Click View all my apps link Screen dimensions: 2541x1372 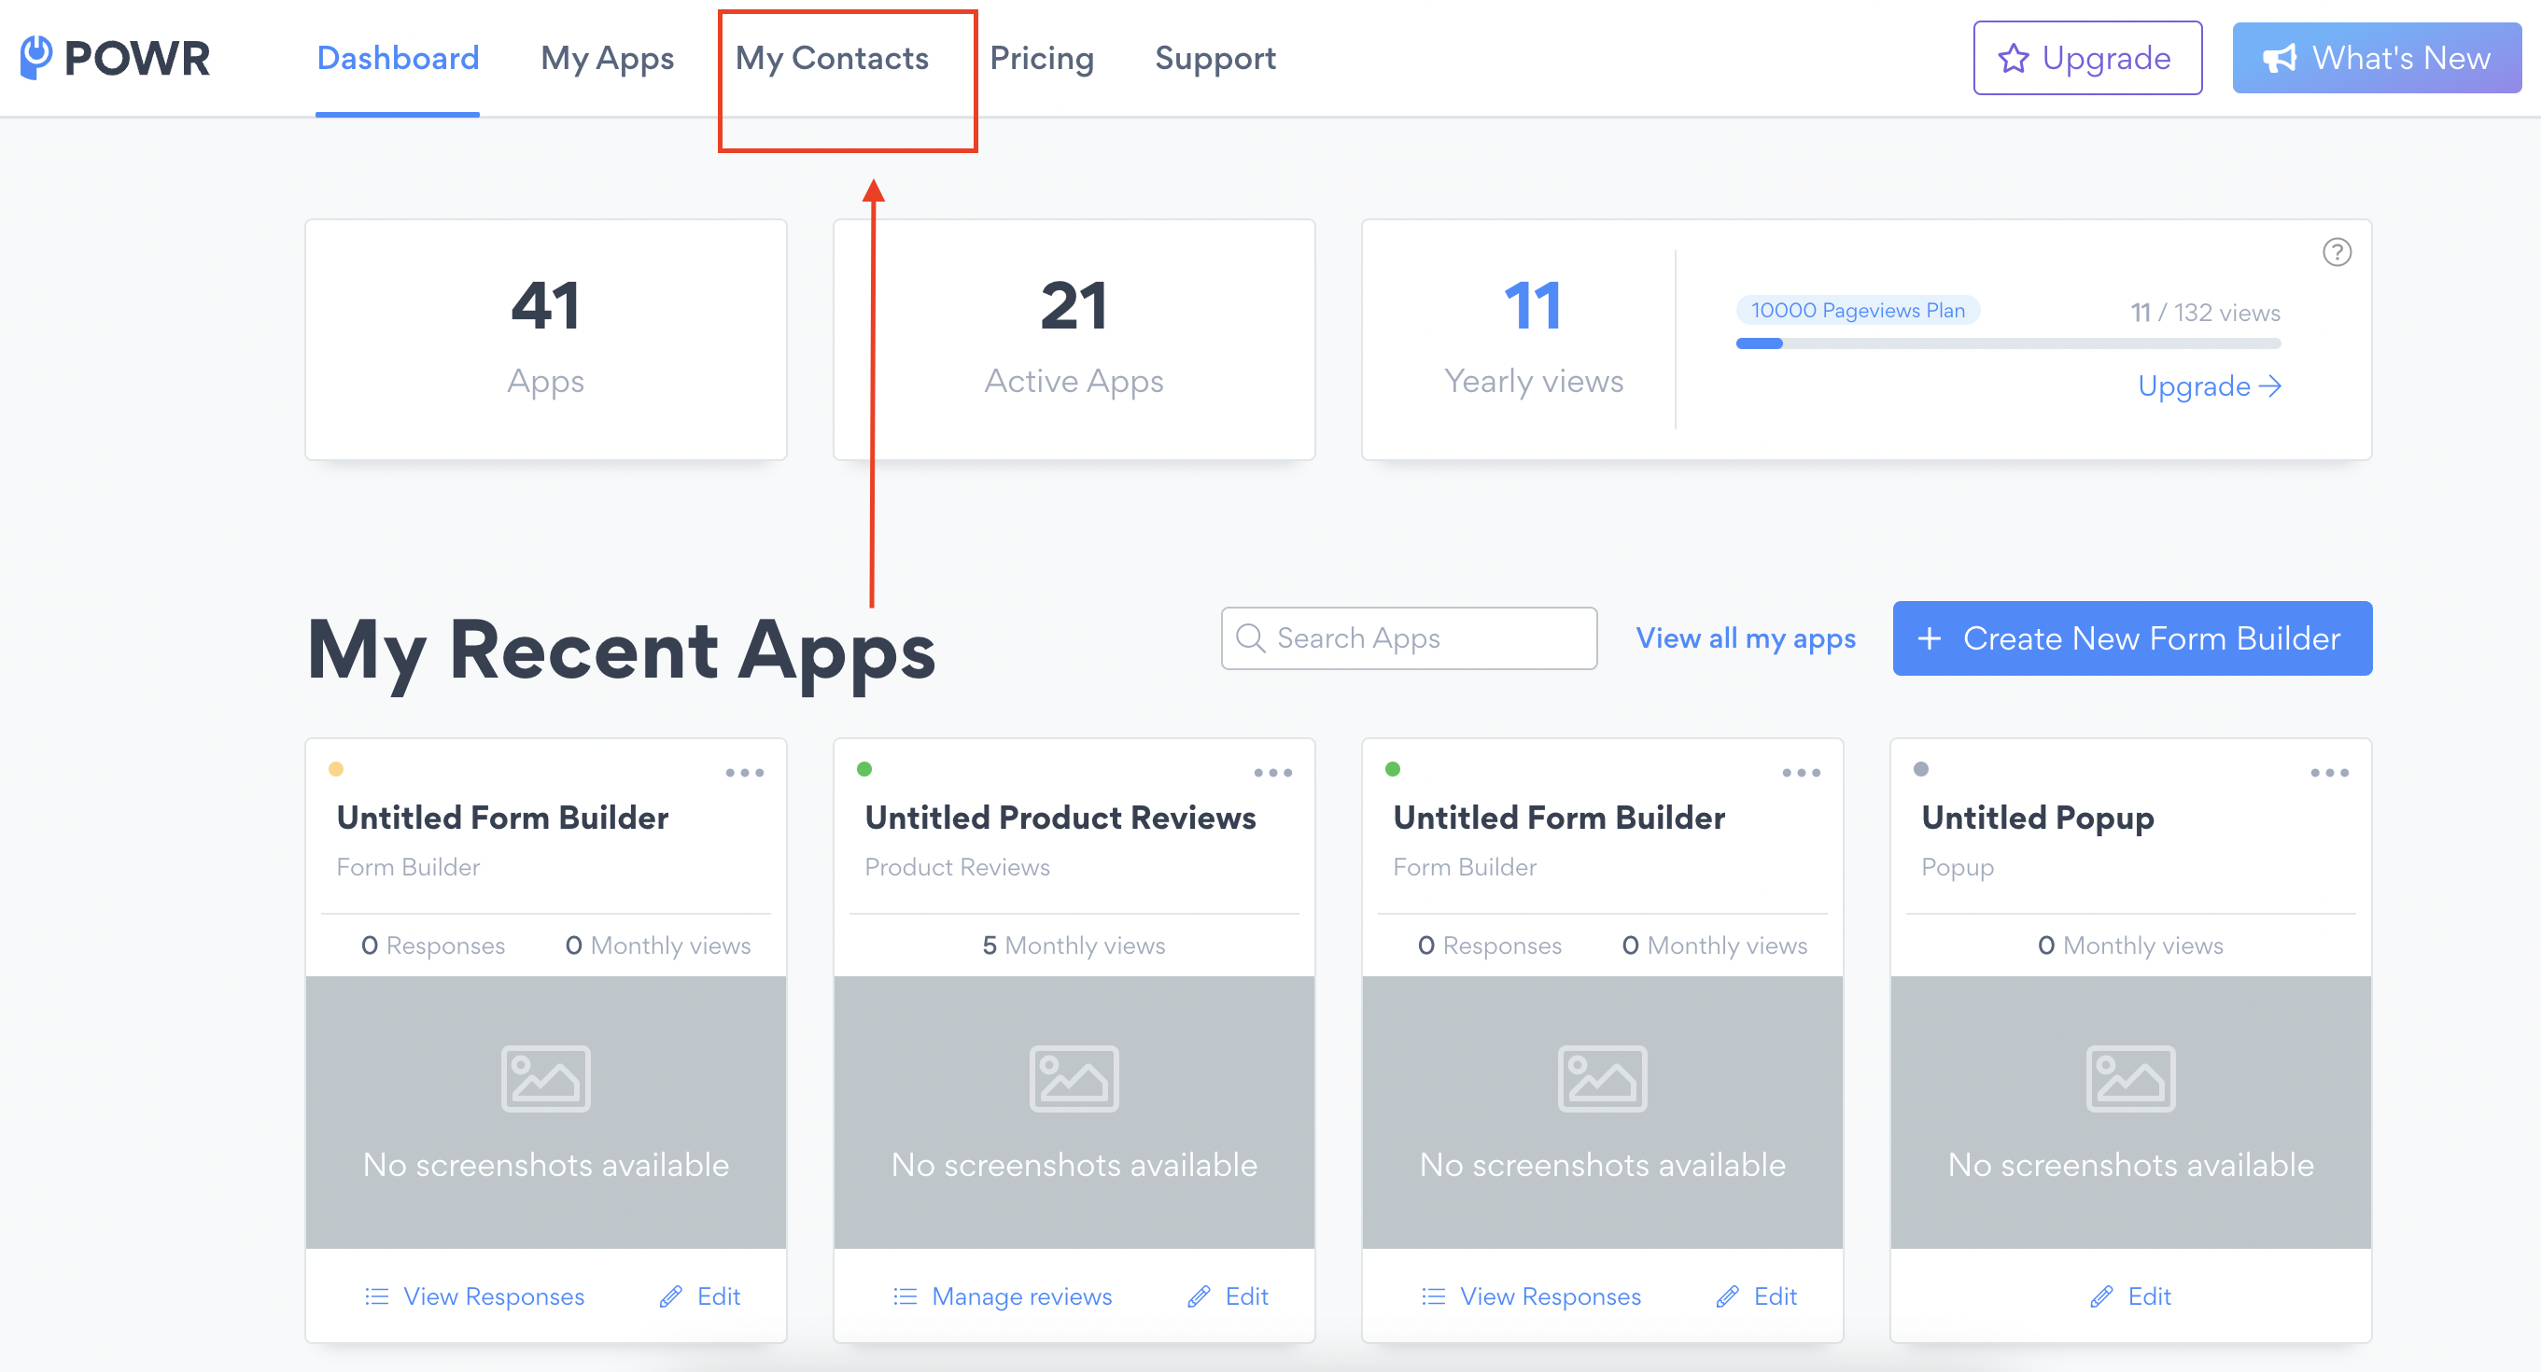click(x=1746, y=638)
